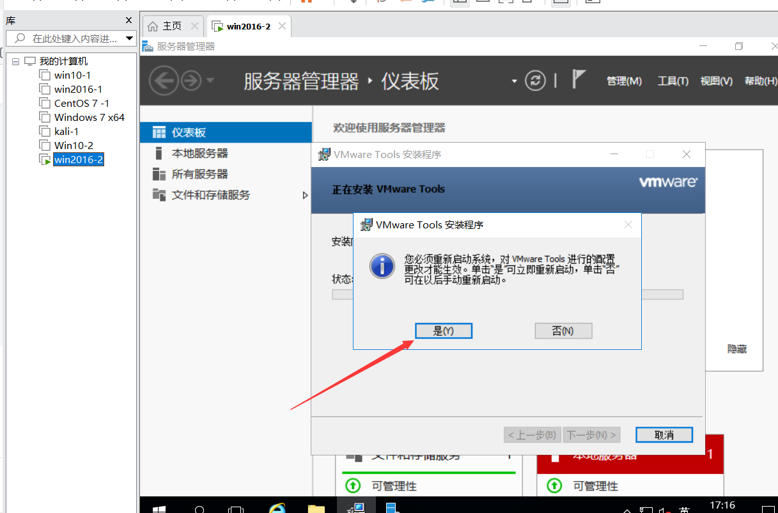
Task: Open the notifications flag in Server Manager
Action: point(579,79)
